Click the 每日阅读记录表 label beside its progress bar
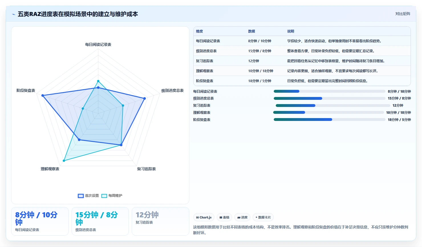The height and width of the screenshot is (247, 422). tap(205, 92)
